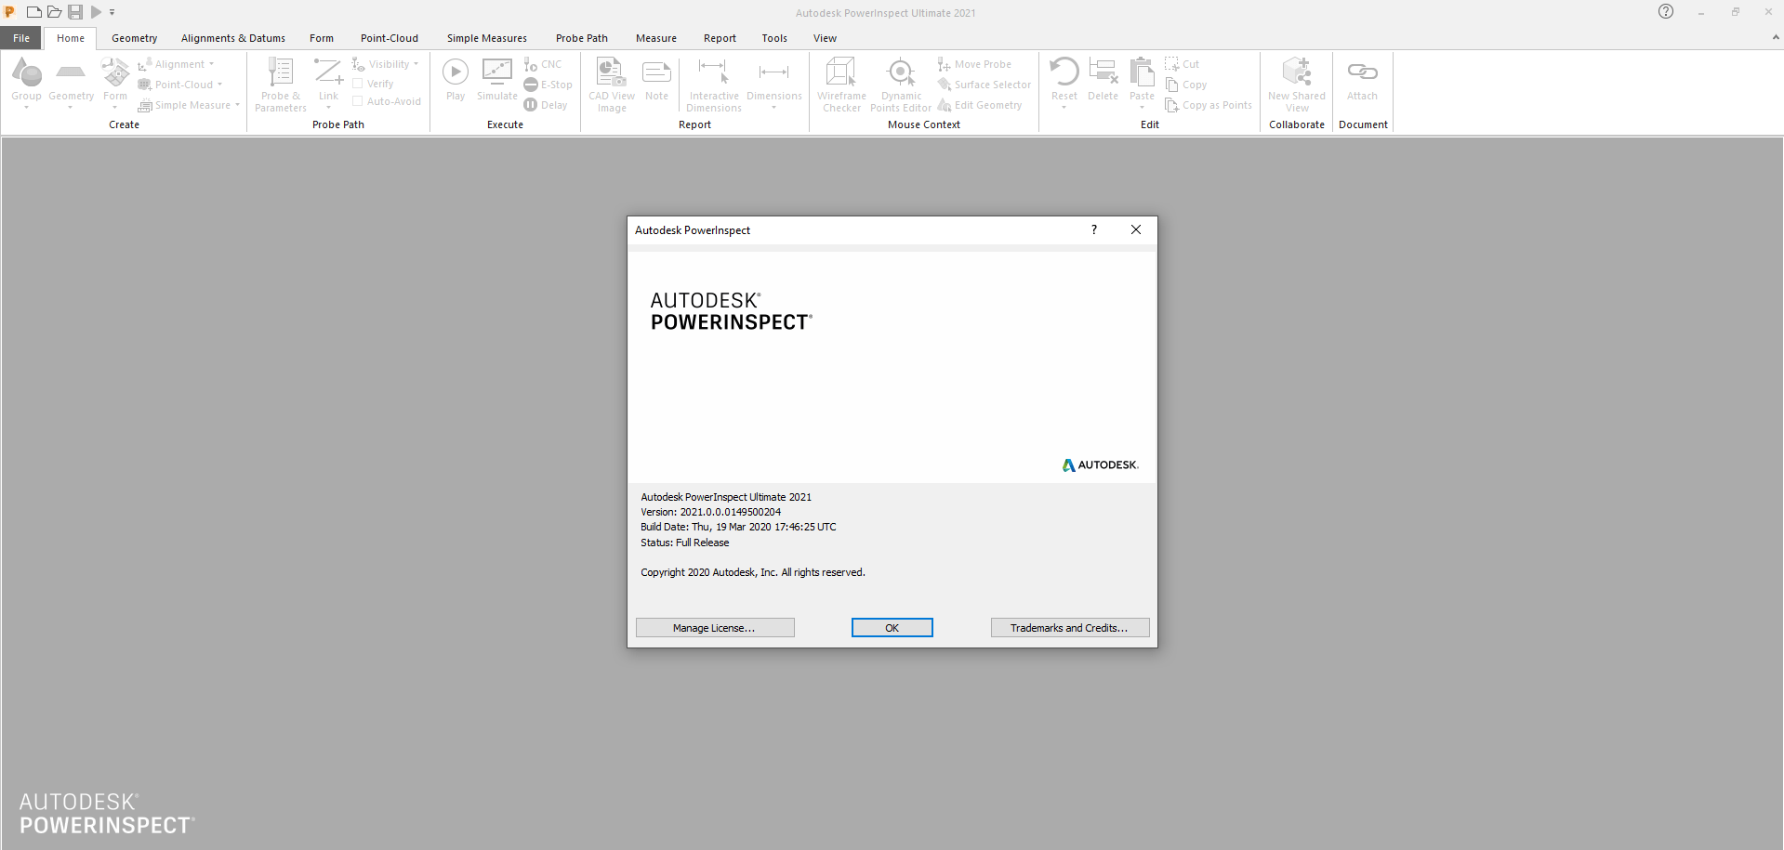Click OK in the About dialog
The width and height of the screenshot is (1784, 850).
point(892,628)
